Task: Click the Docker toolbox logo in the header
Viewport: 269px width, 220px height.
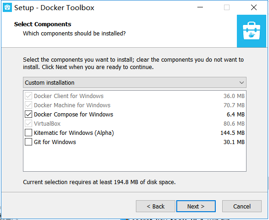Action: pyautogui.click(x=252, y=31)
